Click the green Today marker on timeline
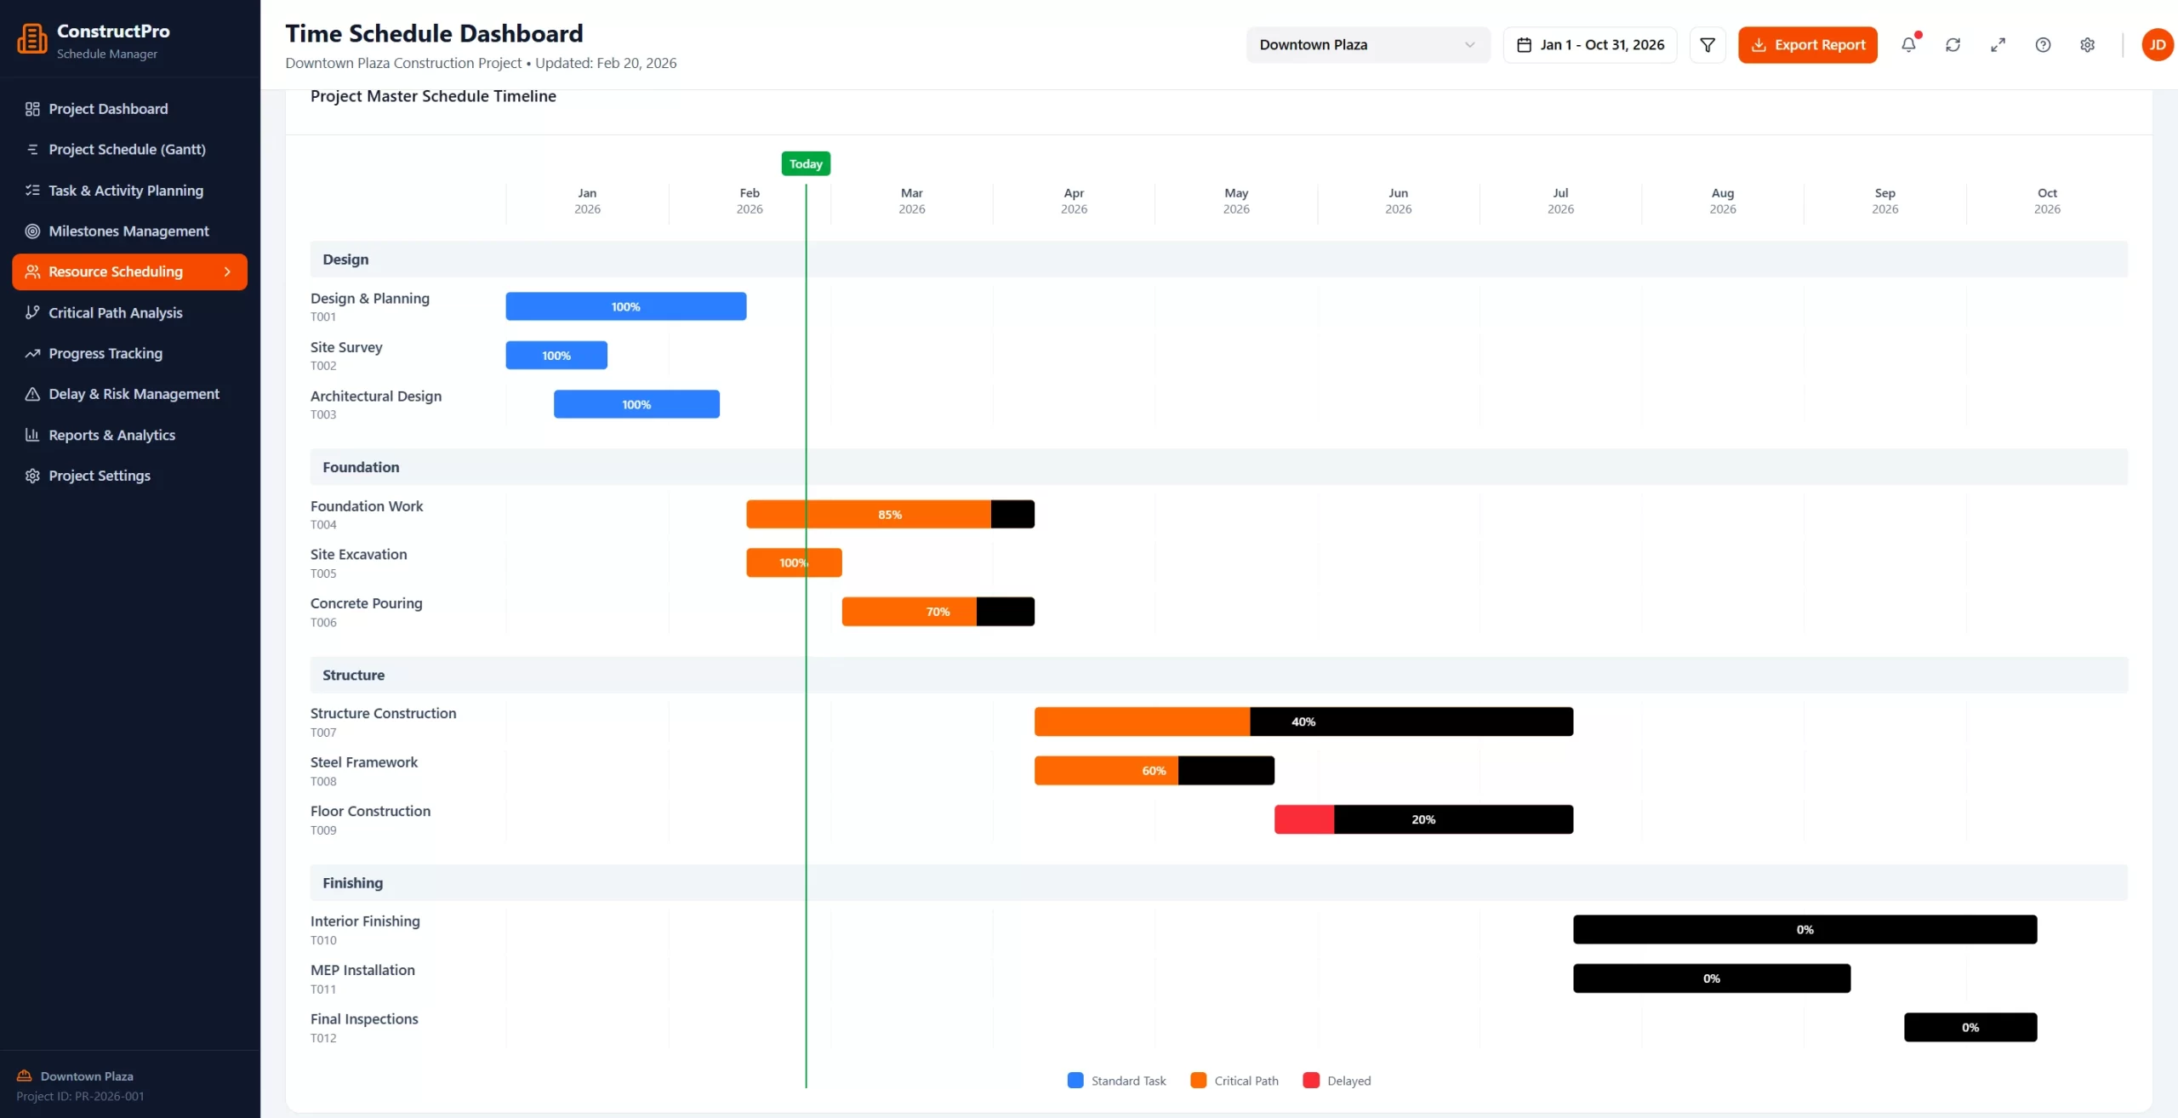This screenshot has width=2178, height=1118. [x=805, y=163]
